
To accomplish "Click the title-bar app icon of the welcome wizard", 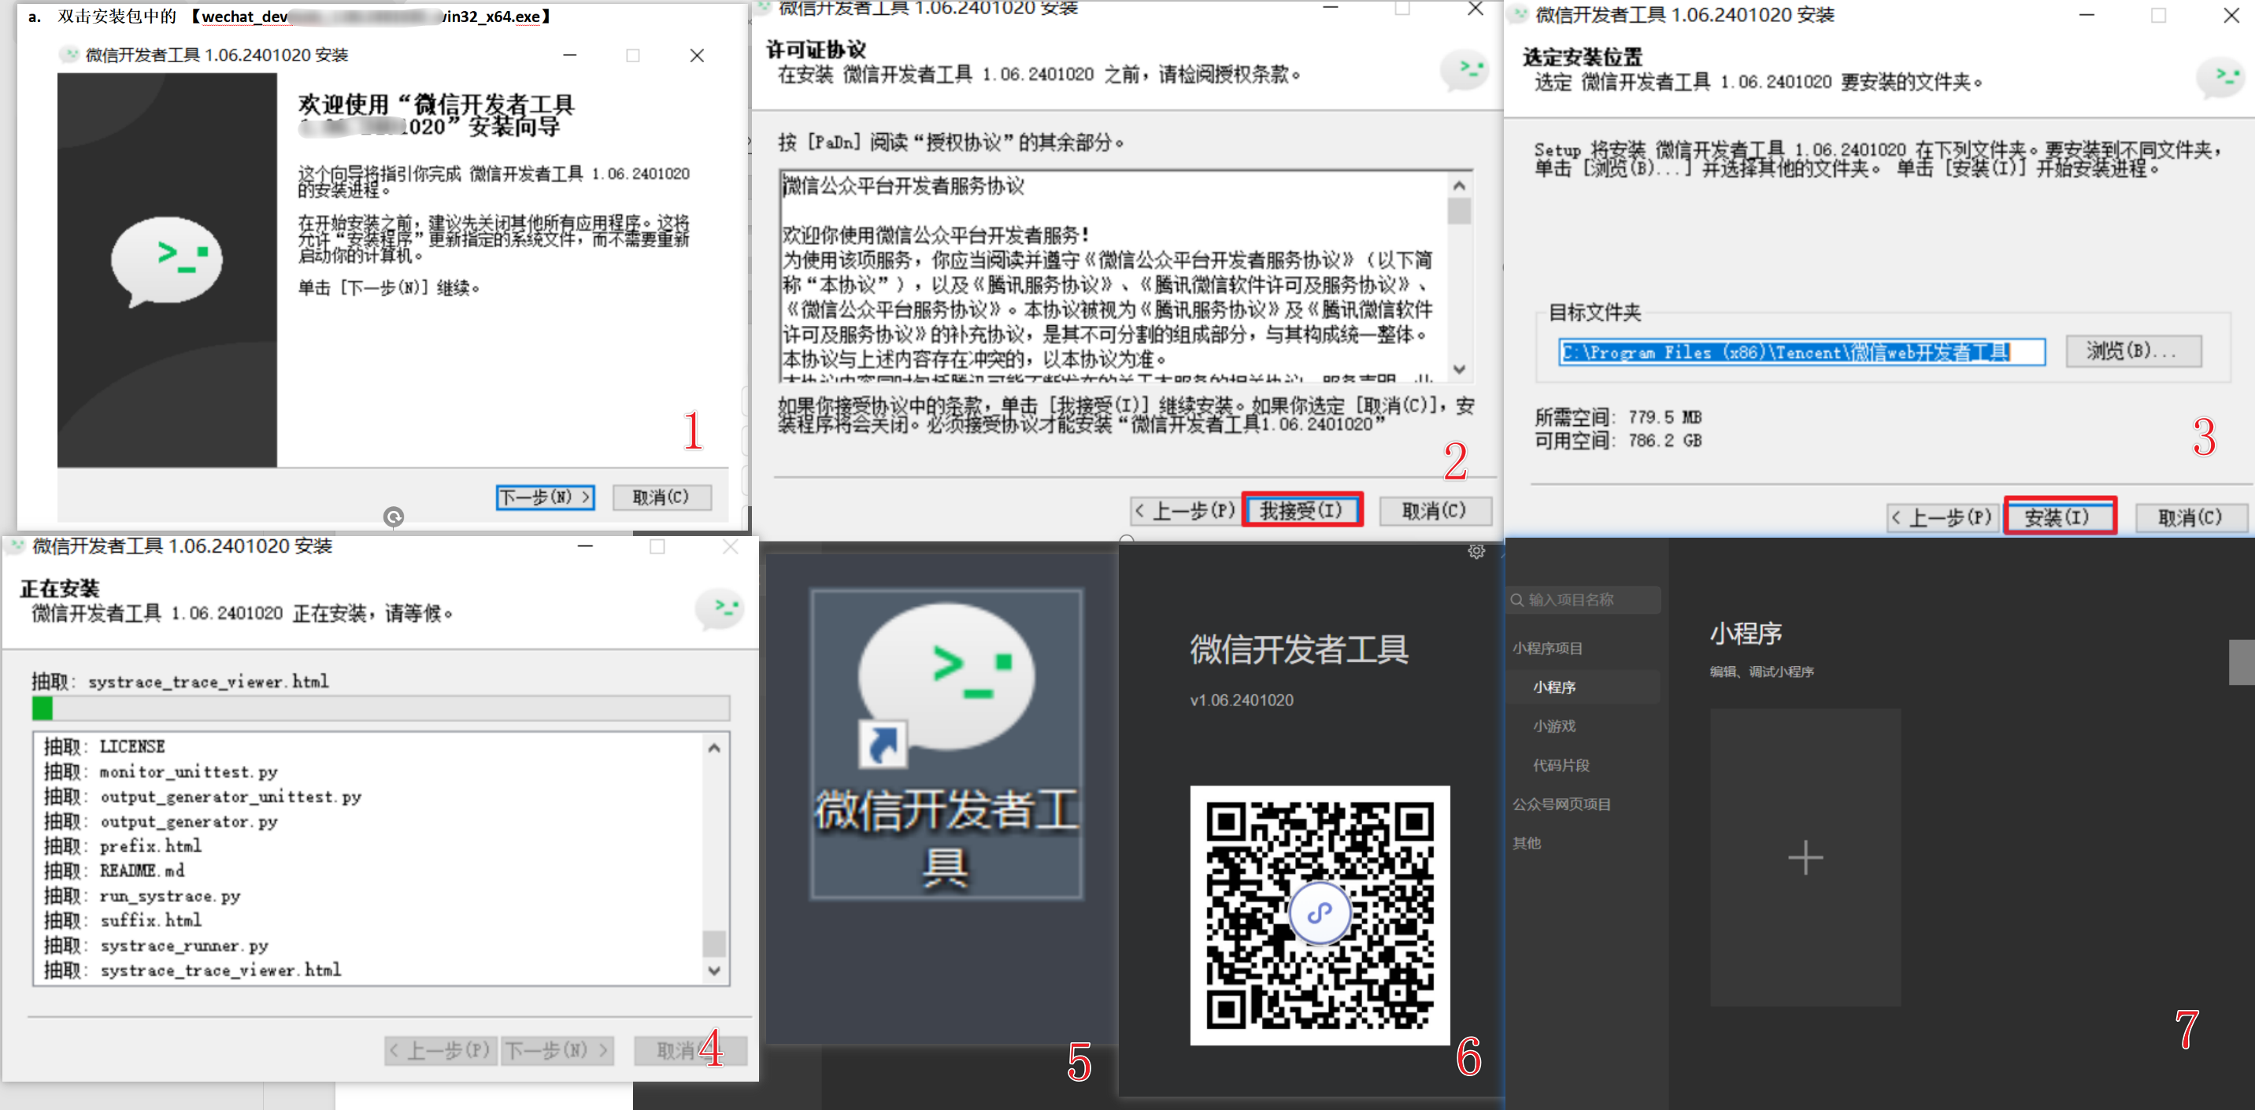I will (69, 54).
